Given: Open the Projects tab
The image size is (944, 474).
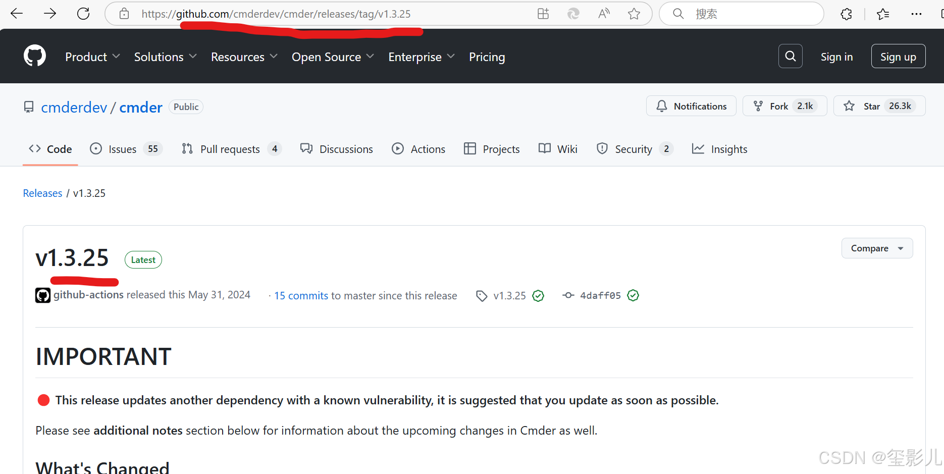Looking at the screenshot, I should tap(492, 149).
